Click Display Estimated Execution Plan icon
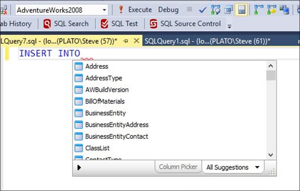 pyautogui.click(x=215, y=10)
